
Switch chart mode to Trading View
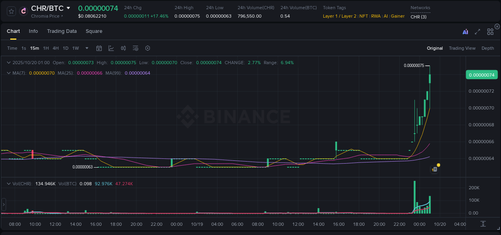point(462,48)
